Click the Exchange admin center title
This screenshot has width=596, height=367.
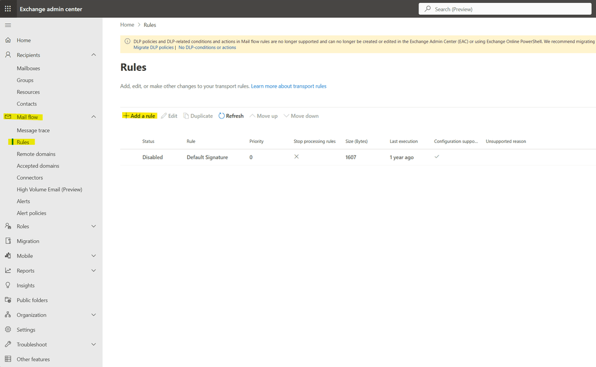[x=51, y=9]
